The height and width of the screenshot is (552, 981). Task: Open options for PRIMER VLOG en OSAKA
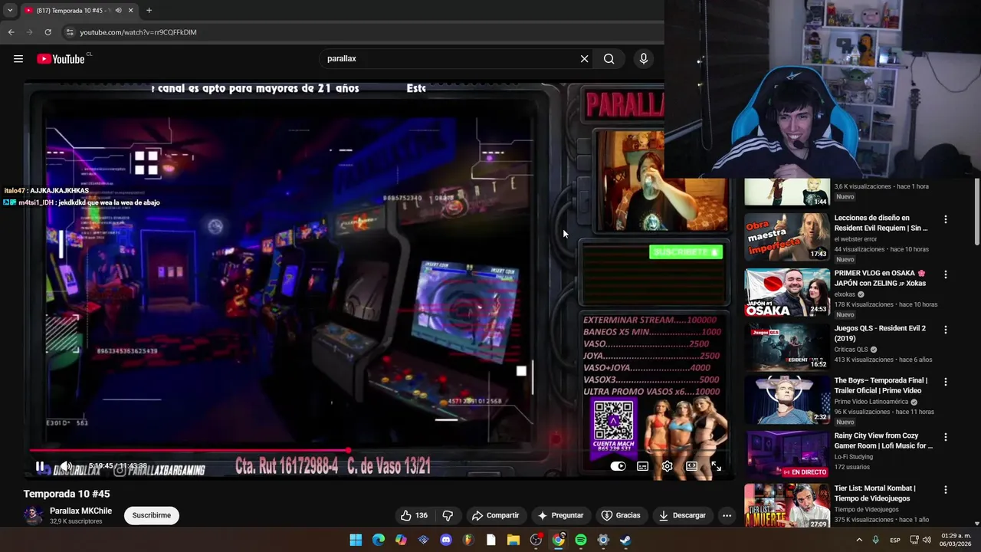[x=945, y=274]
